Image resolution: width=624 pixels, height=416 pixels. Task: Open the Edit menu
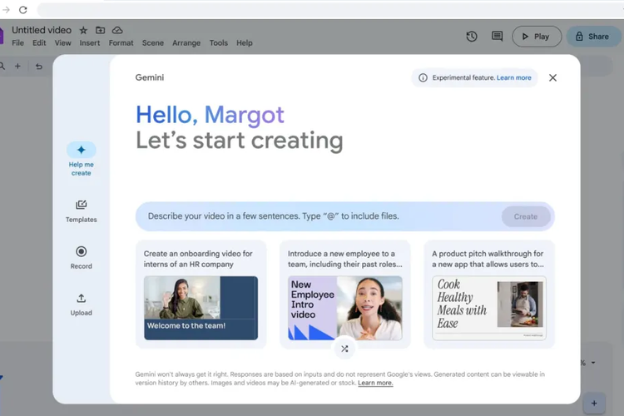click(39, 43)
